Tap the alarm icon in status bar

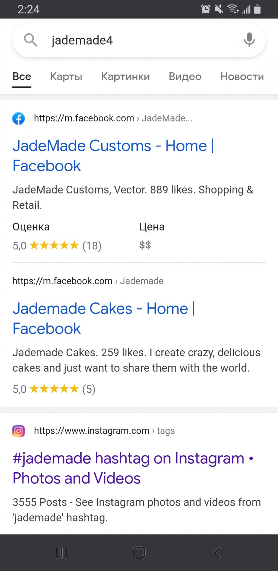tap(205, 9)
